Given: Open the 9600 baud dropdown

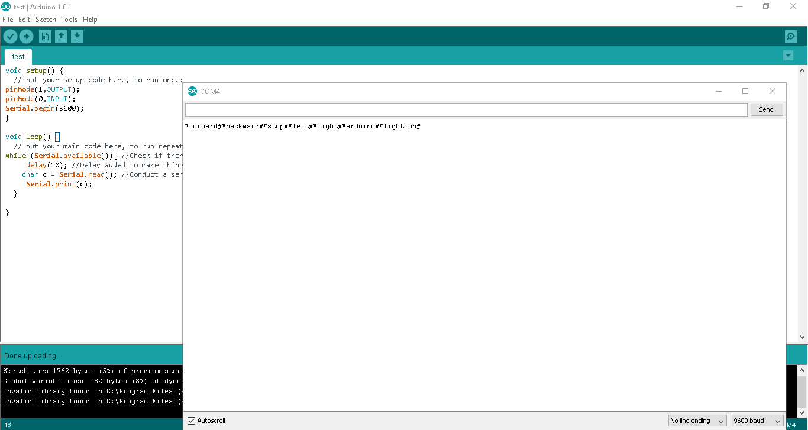Looking at the screenshot, I should (x=758, y=421).
